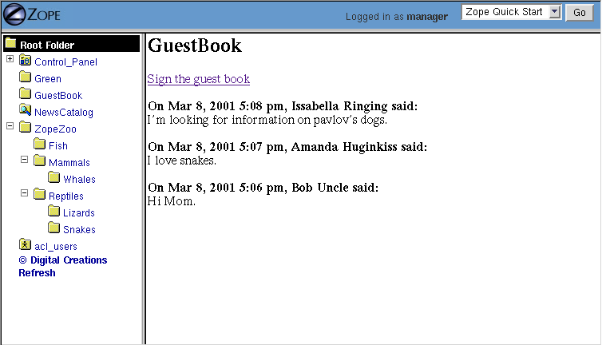Expand the Control_Panel tree node
Image resolution: width=602 pixels, height=345 pixels.
click(x=10, y=59)
